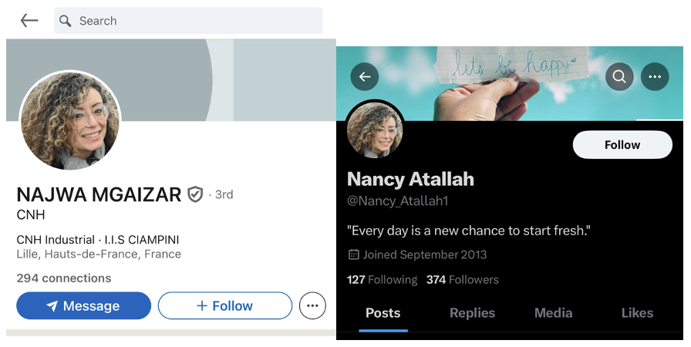Open LinkedIn more options ellipsis
This screenshot has width=691, height=347.
[312, 306]
